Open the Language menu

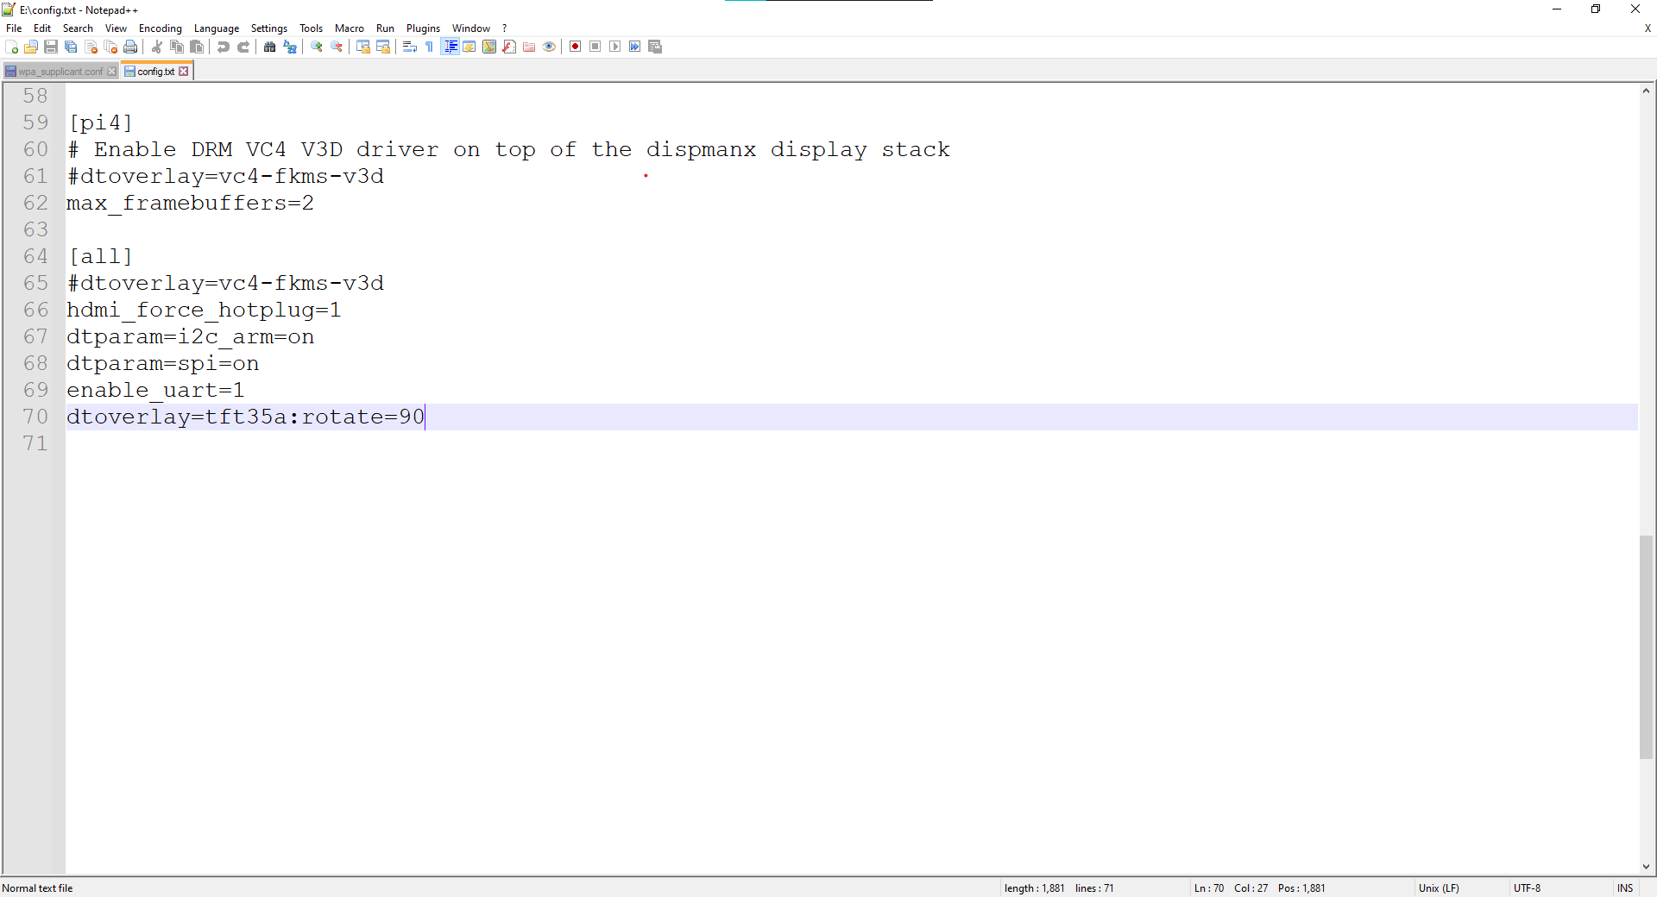tap(217, 28)
